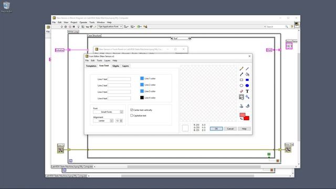Select the Move tool
The width and height of the screenshot is (336, 189).
coord(247,97)
